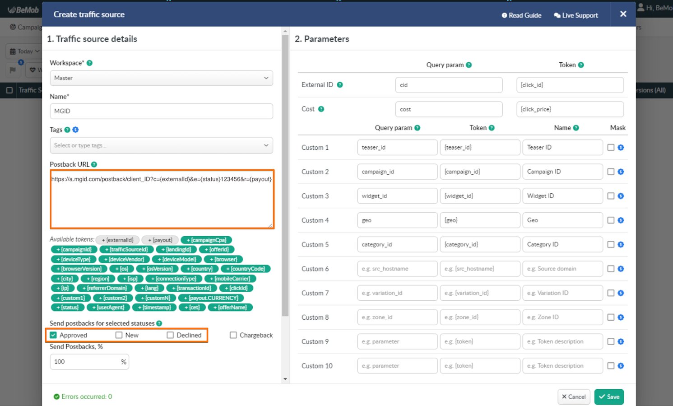Click the Read Guide link
The height and width of the screenshot is (406, 673).
tap(521, 15)
